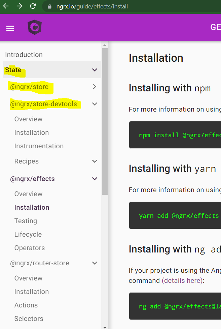This screenshot has width=221, height=329.
Task: Open the navigation hamburger menu
Action: pyautogui.click(x=10, y=28)
